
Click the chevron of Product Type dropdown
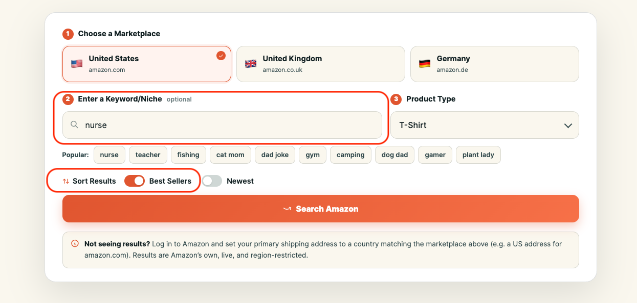(568, 125)
